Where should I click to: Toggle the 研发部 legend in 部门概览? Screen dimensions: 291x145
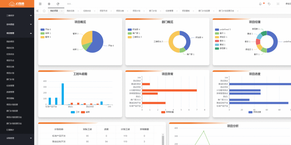[134, 30]
